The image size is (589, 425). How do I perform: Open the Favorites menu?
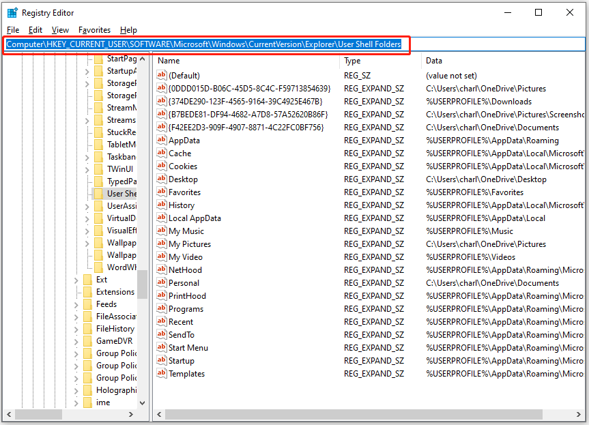[x=94, y=30]
